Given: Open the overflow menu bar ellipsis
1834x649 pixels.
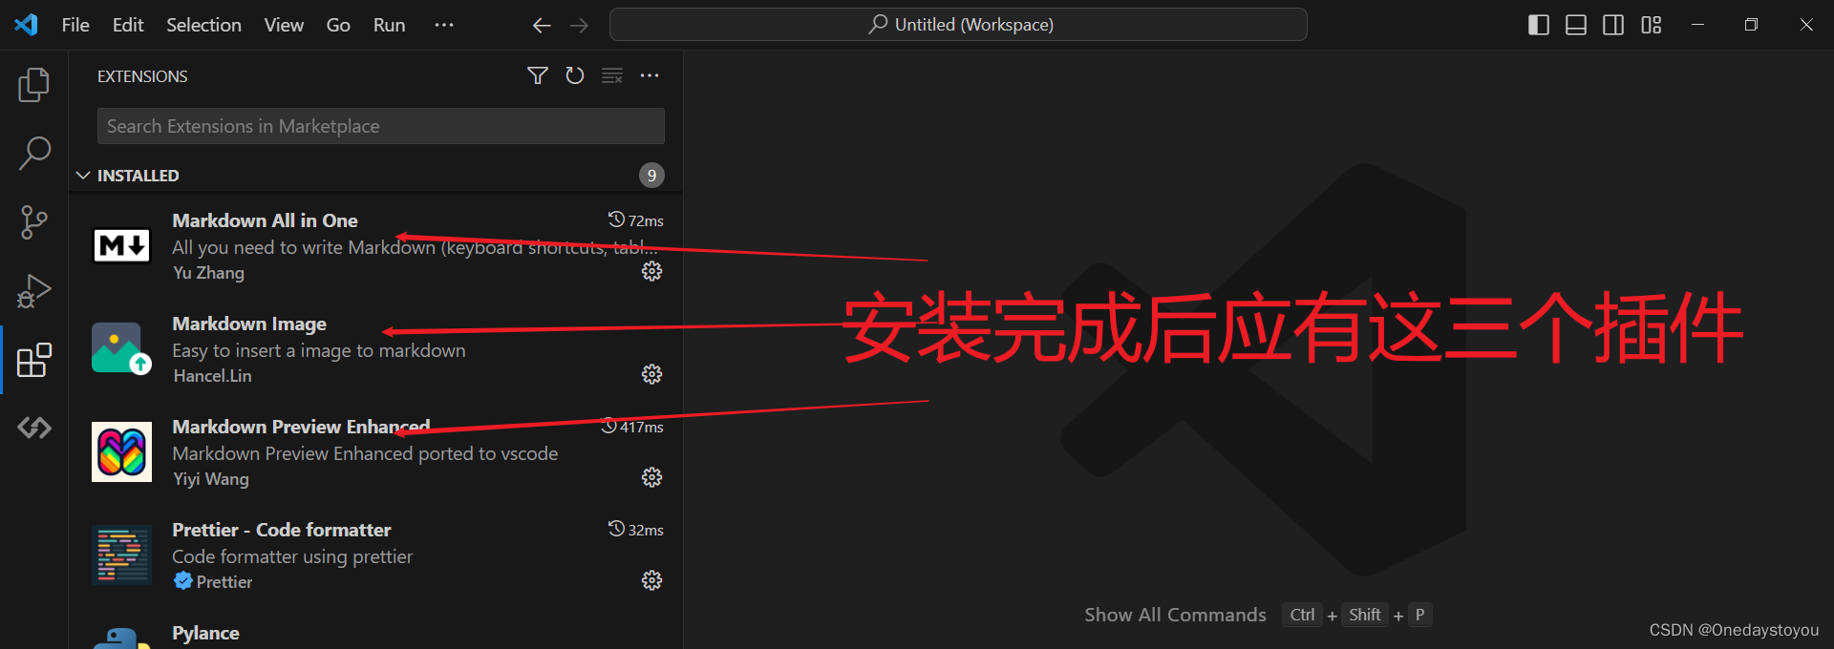Looking at the screenshot, I should point(444,25).
